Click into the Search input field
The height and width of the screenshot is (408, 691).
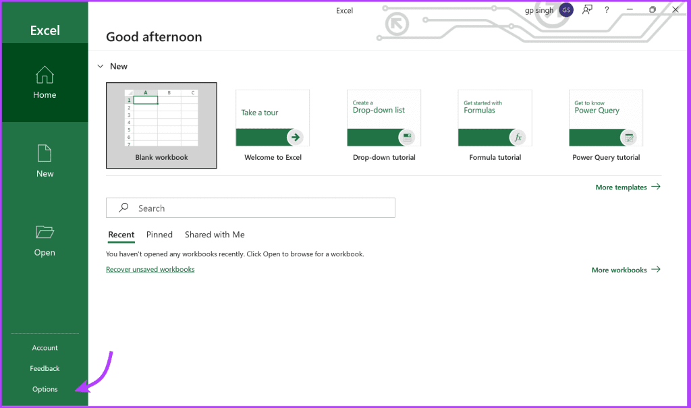(250, 208)
